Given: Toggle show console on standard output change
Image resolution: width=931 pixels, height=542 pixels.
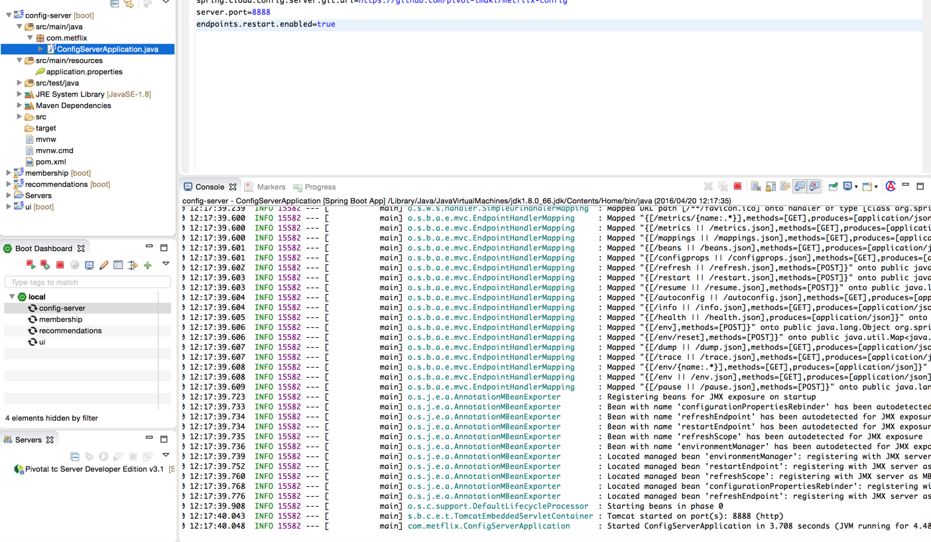Looking at the screenshot, I should pyautogui.click(x=800, y=187).
